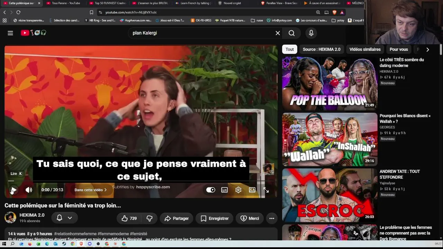Select the 'Pour vous' chip

pyautogui.click(x=399, y=49)
